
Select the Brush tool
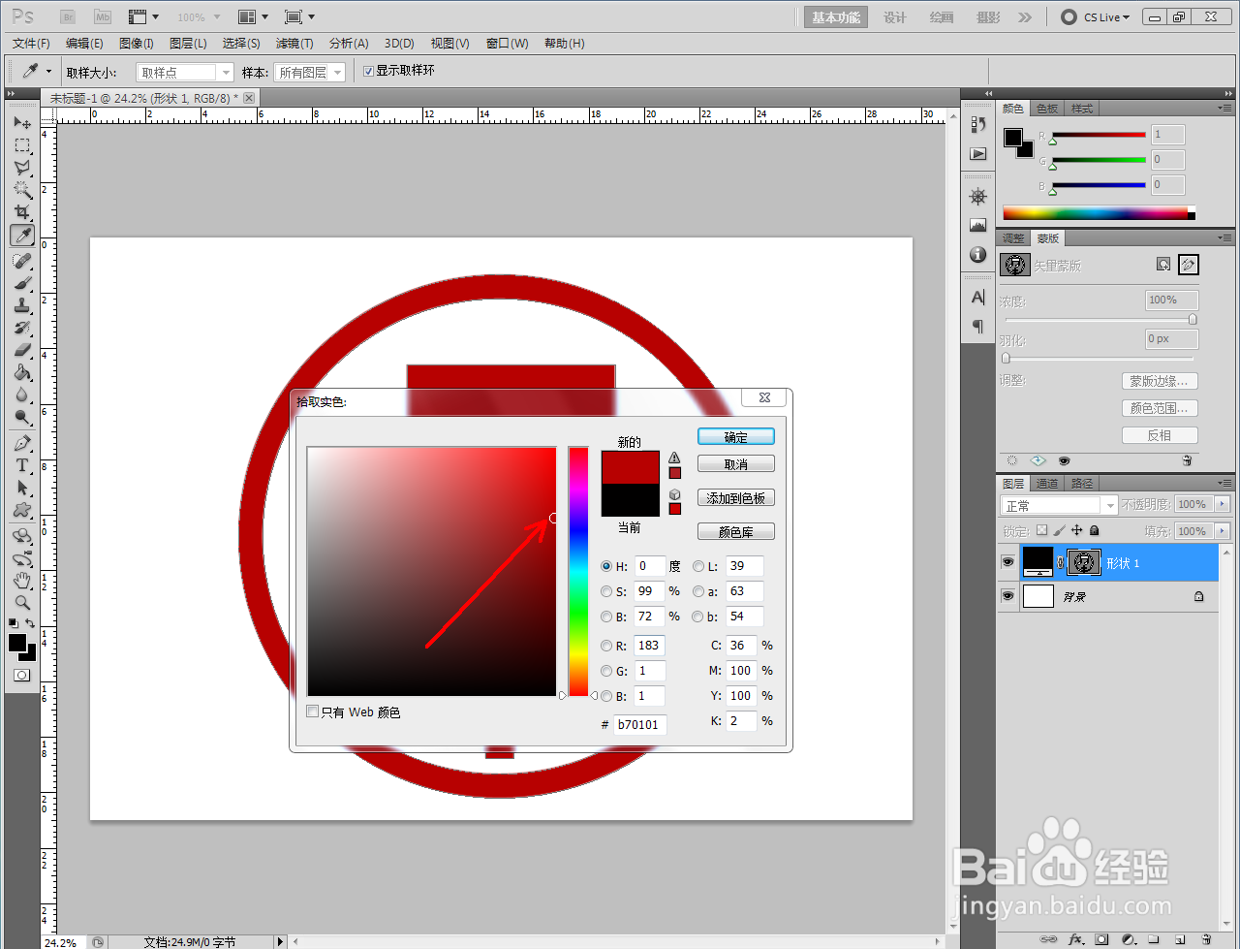point(22,284)
